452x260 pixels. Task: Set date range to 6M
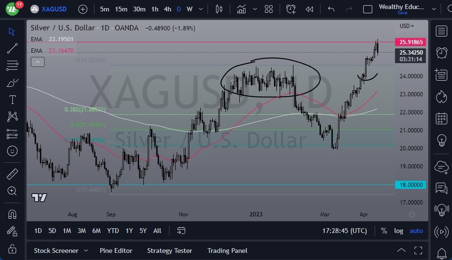click(96, 231)
